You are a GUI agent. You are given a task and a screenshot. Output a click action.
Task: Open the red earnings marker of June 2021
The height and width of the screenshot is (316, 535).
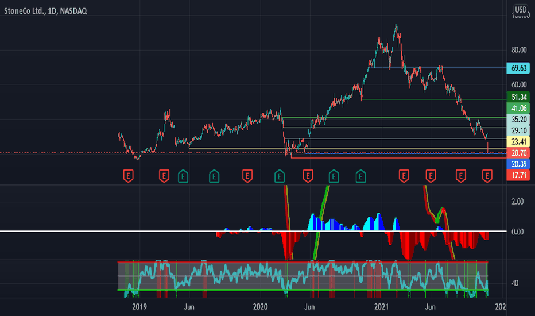(x=431, y=176)
